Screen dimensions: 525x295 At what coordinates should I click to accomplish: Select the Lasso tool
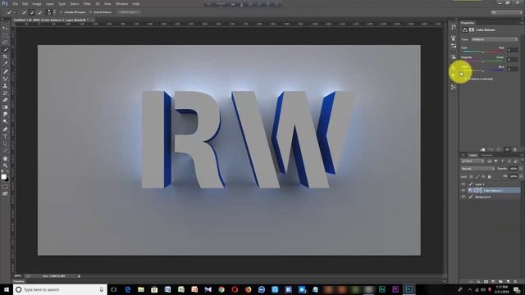[x=5, y=42]
